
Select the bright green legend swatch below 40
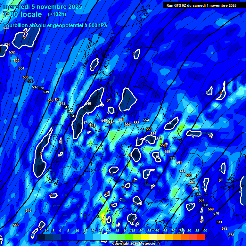(x=129, y=237)
